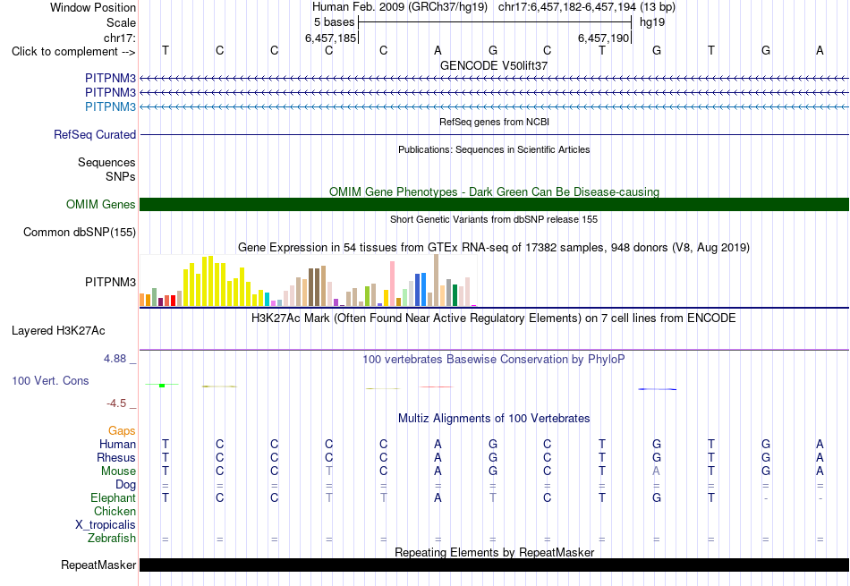The height and width of the screenshot is (586, 850).
Task: Click the green PhyloP conservation mark
Action: click(162, 385)
